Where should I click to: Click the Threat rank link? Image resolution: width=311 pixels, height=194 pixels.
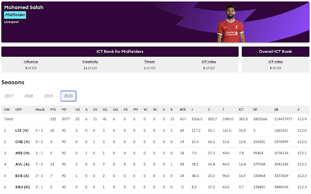[x=149, y=62]
